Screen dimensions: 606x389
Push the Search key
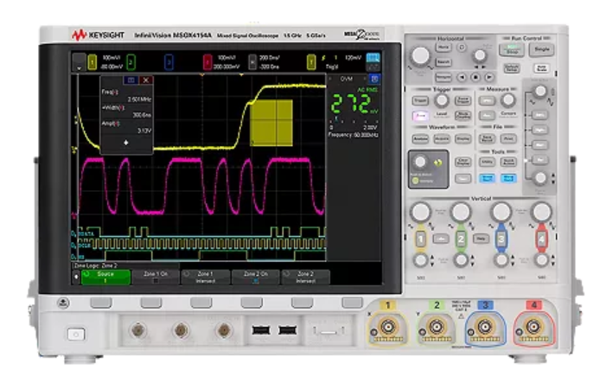click(443, 62)
